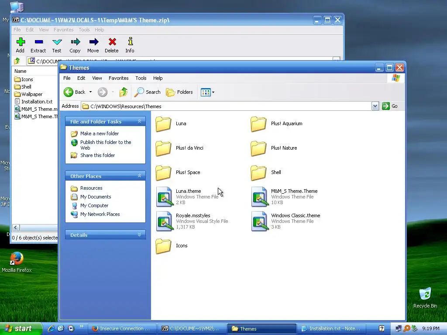This screenshot has width=447, height=335.
Task: Select the Luna.theme file
Action: pos(187,197)
